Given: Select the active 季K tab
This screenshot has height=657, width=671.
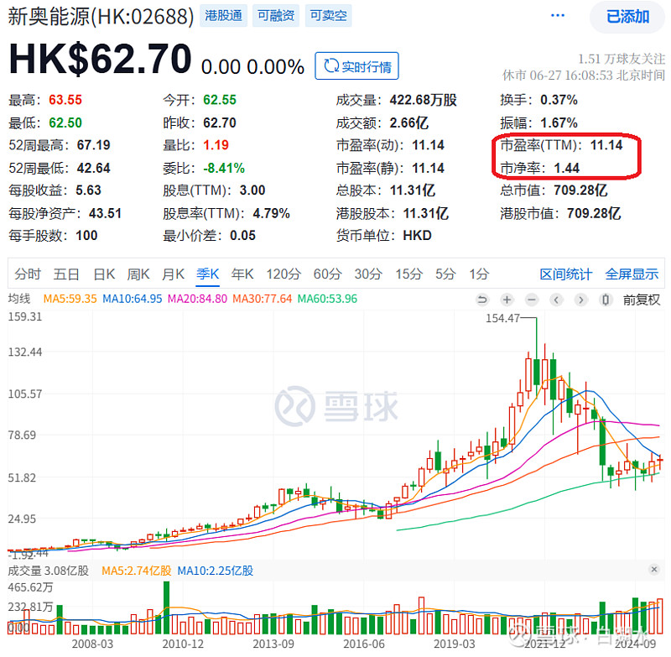Looking at the screenshot, I should coord(208,274).
